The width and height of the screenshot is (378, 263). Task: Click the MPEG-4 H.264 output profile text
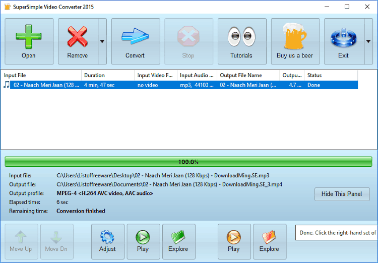[x=105, y=193]
